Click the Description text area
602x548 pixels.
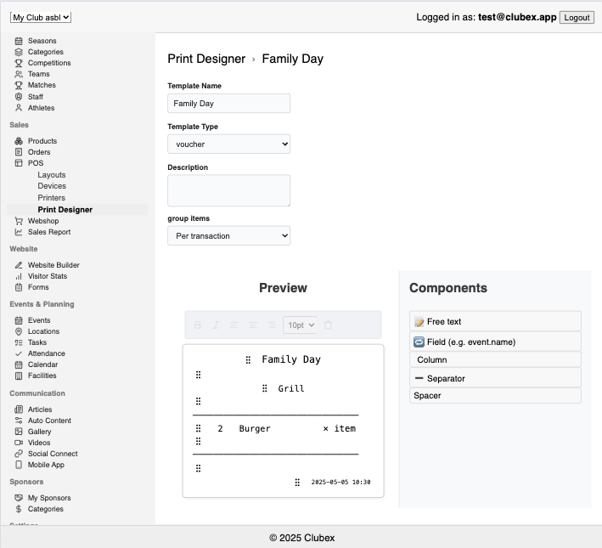[x=228, y=190]
